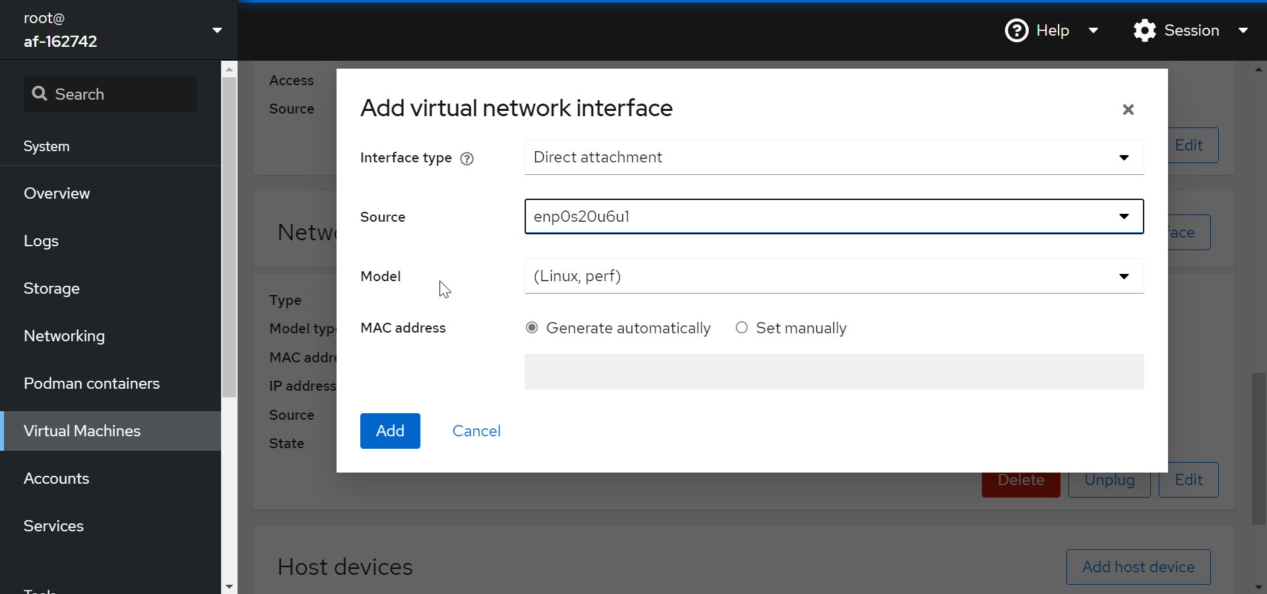Open Accounts in the sidebar
Viewport: 1267px width, 594px height.
(x=110, y=478)
